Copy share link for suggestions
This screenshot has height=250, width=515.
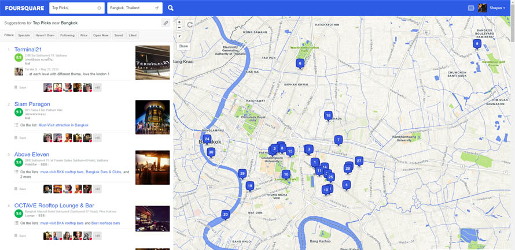click(166, 23)
